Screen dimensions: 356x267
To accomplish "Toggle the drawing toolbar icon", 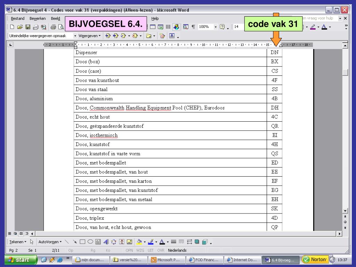I will click(176, 27).
